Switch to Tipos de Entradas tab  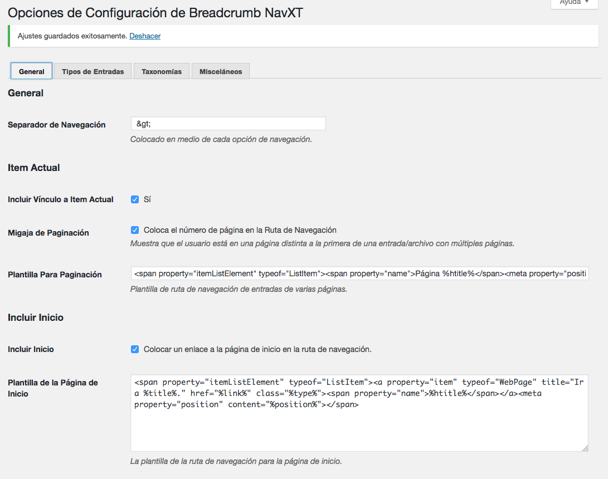[93, 71]
